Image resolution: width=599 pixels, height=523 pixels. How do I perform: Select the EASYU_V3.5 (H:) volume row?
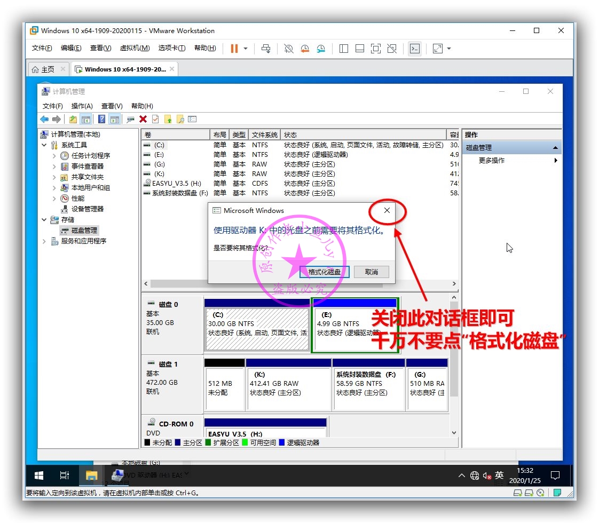coord(300,184)
